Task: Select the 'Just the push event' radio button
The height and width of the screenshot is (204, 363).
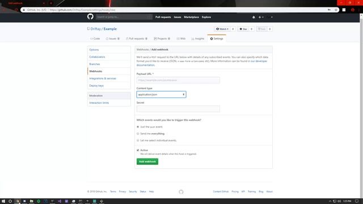Action: (138, 127)
